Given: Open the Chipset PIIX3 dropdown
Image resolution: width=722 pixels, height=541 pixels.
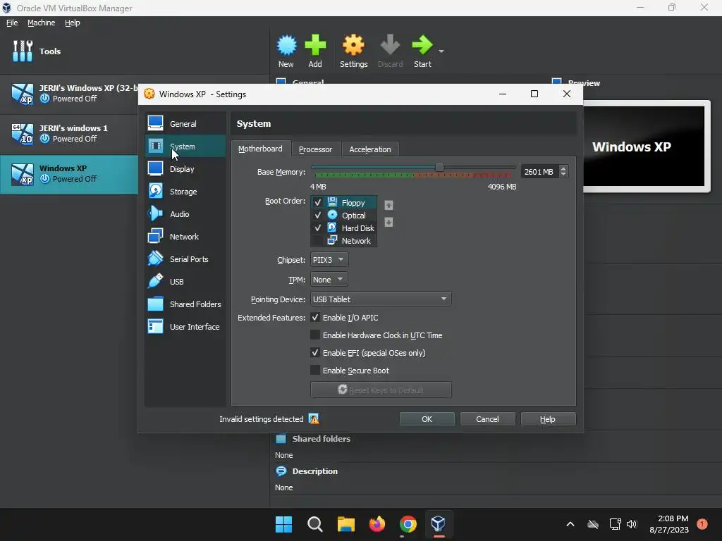Looking at the screenshot, I should [329, 259].
